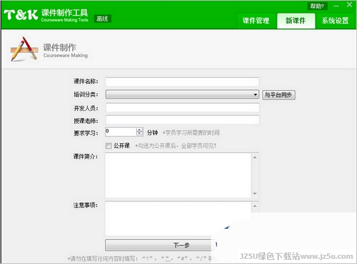This screenshot has width=357, height=264.
Task: Click the 分钟 unit label
Action: pos(152,132)
